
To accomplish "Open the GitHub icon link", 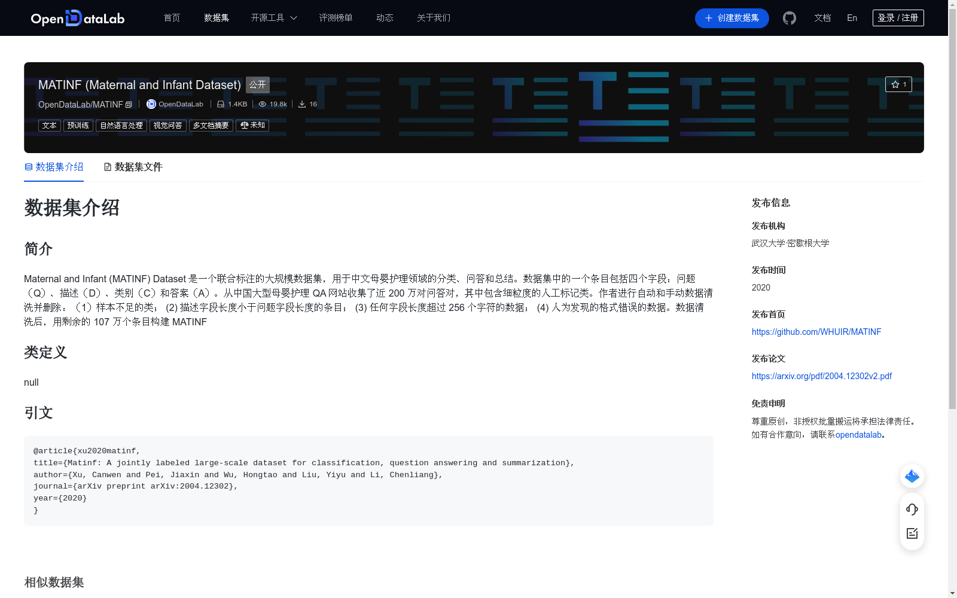I will point(790,18).
